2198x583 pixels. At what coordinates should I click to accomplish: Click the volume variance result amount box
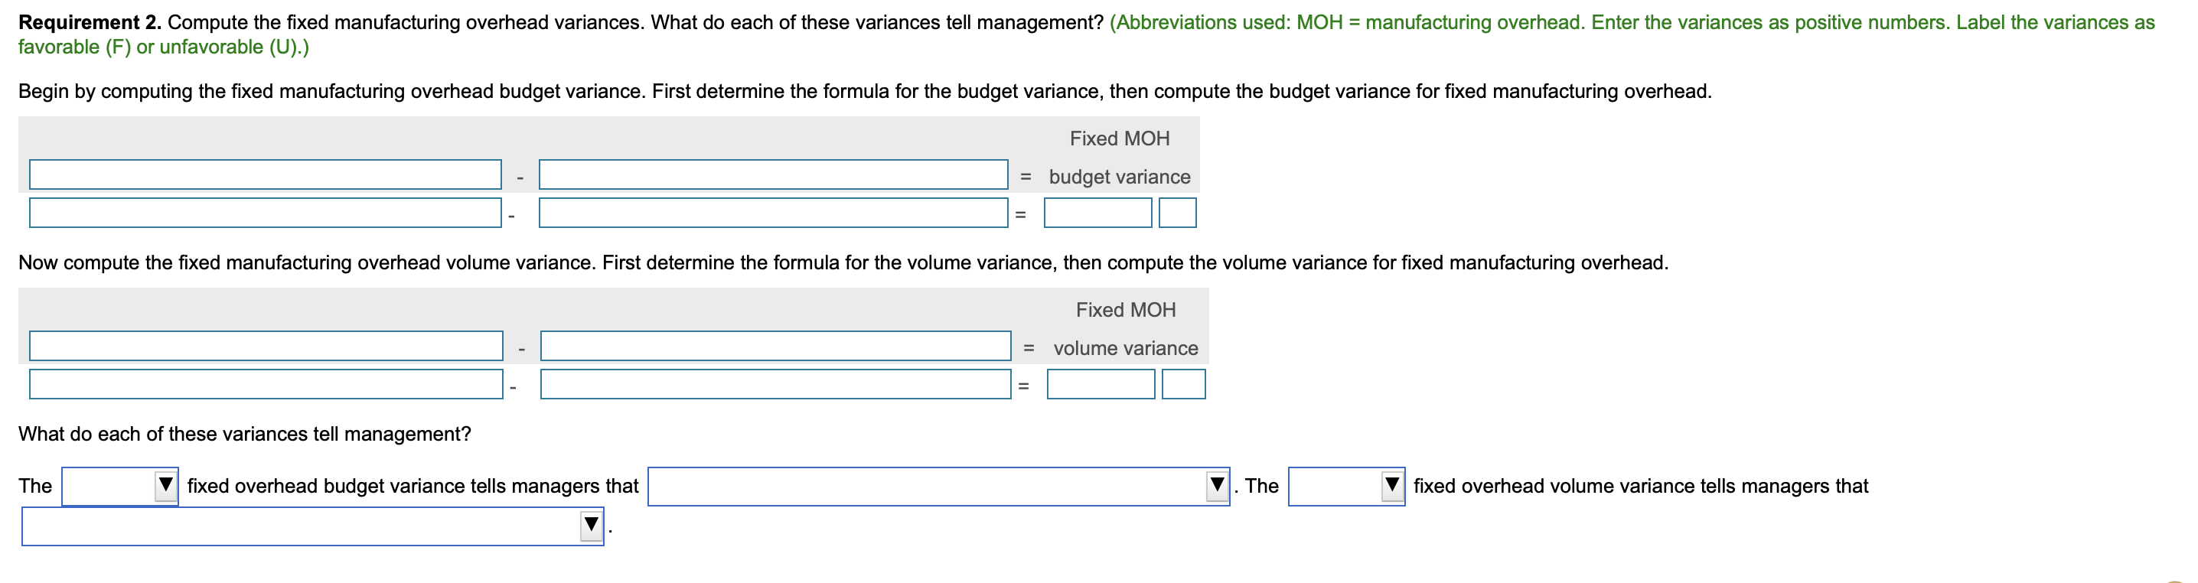1101,385
